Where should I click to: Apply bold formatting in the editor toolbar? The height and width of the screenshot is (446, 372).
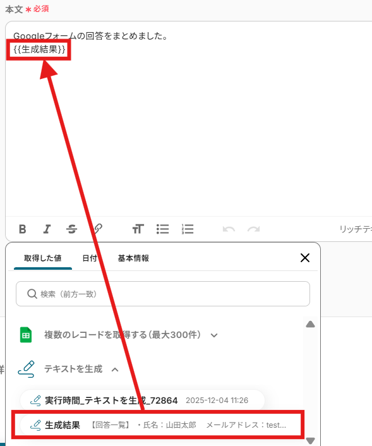pyautogui.click(x=23, y=229)
